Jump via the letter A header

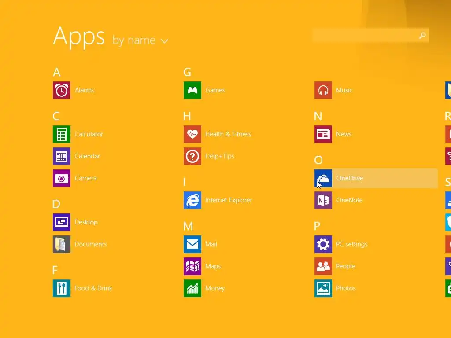[57, 72]
